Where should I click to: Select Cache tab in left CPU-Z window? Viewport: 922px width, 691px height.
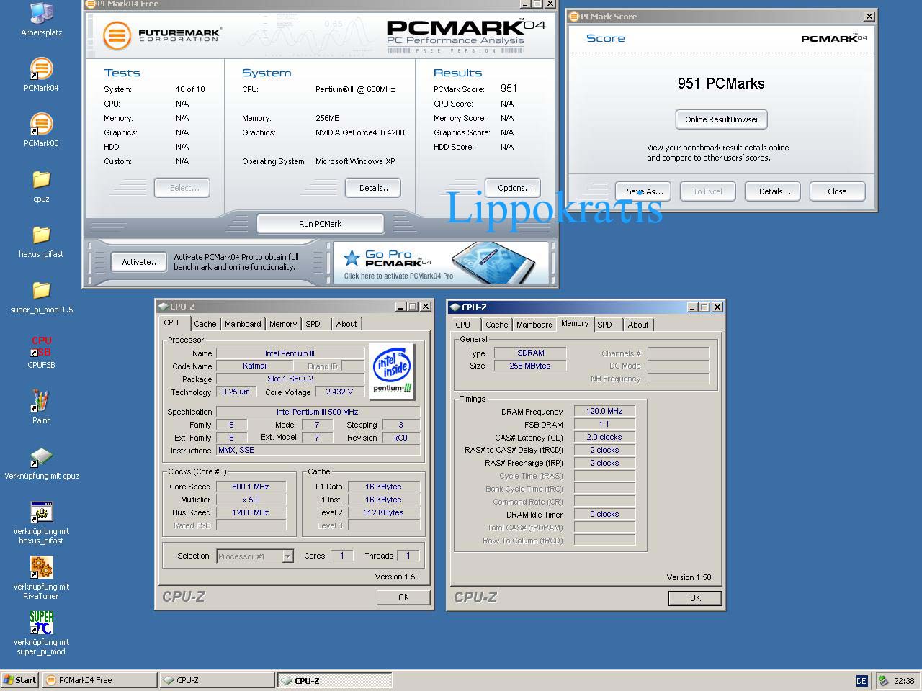(x=205, y=324)
